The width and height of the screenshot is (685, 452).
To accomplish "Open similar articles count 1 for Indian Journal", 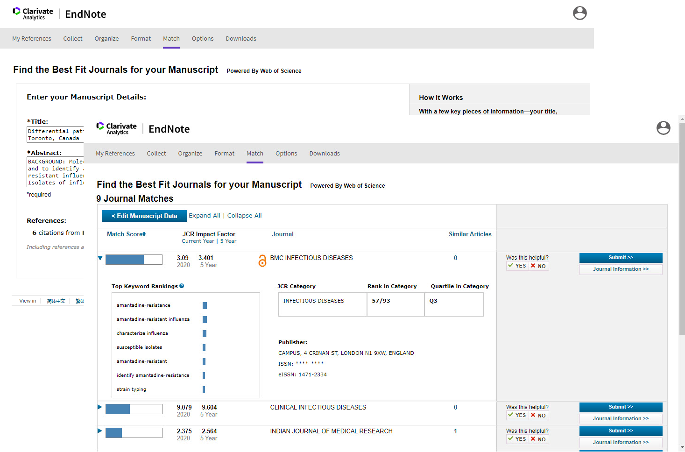I will coord(455,431).
